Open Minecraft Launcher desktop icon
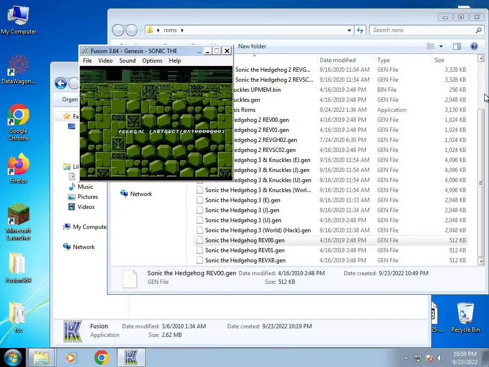 19,221
